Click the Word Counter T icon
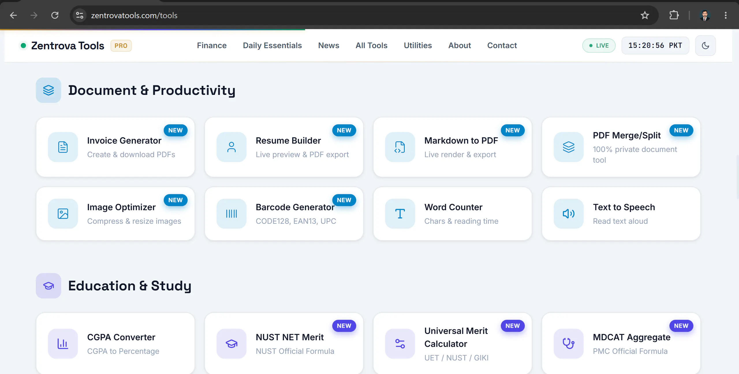Image resolution: width=739 pixels, height=374 pixels. pos(400,214)
